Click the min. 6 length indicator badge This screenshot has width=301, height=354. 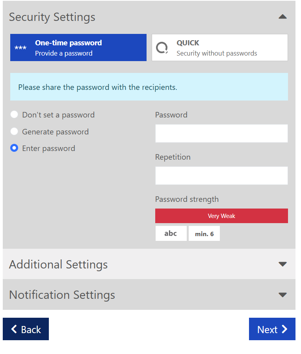coord(204,233)
